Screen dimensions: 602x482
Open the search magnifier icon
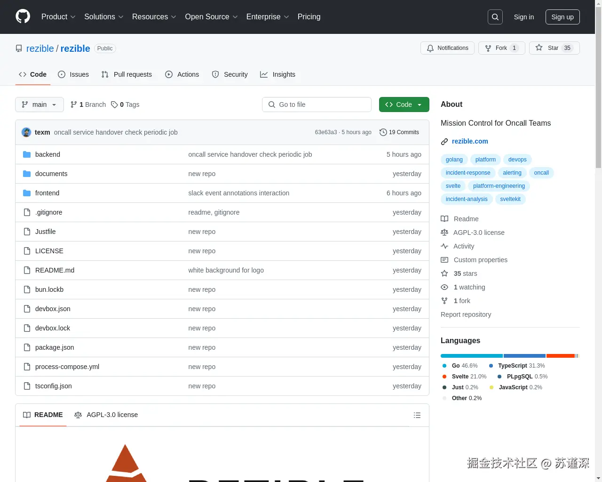click(x=495, y=17)
